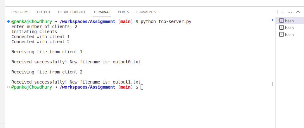304x128 pixels.
Task: Click blue command decoration dot beside python command
Action: [8, 21]
